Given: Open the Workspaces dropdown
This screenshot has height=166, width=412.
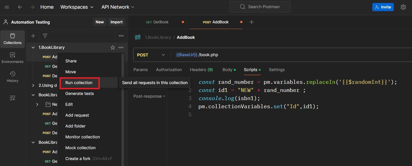Looking at the screenshot, I should point(77,7).
